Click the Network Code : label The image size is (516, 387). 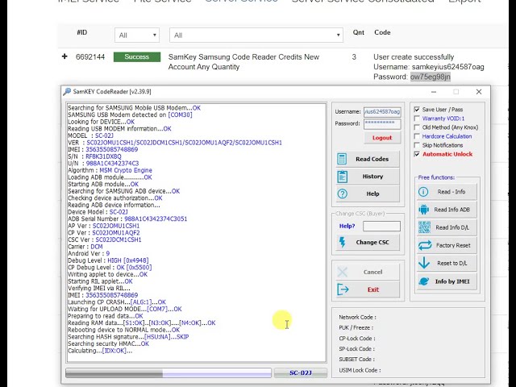[x=357, y=317]
